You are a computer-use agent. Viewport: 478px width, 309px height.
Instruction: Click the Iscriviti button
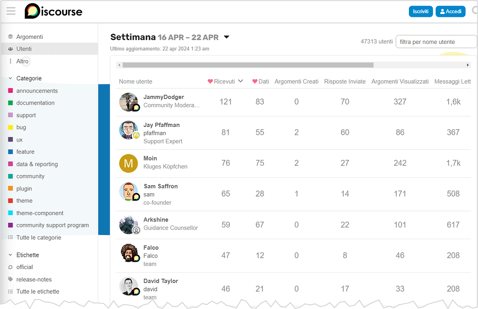pos(421,11)
